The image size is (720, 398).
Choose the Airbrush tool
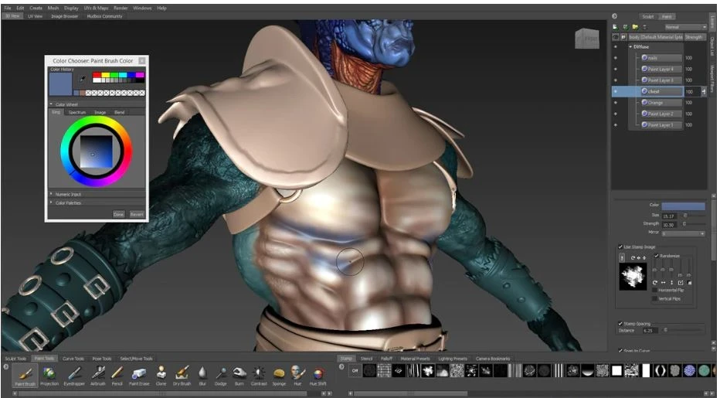[97, 376]
